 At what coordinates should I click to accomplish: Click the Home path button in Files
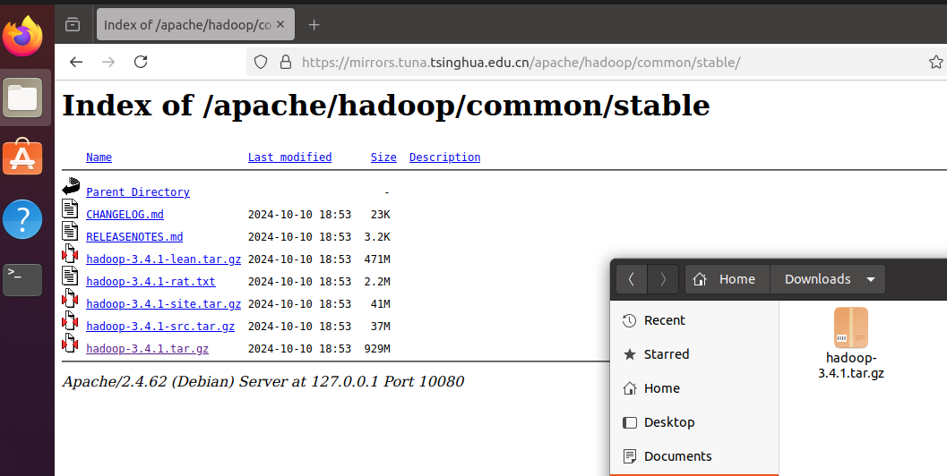point(727,279)
